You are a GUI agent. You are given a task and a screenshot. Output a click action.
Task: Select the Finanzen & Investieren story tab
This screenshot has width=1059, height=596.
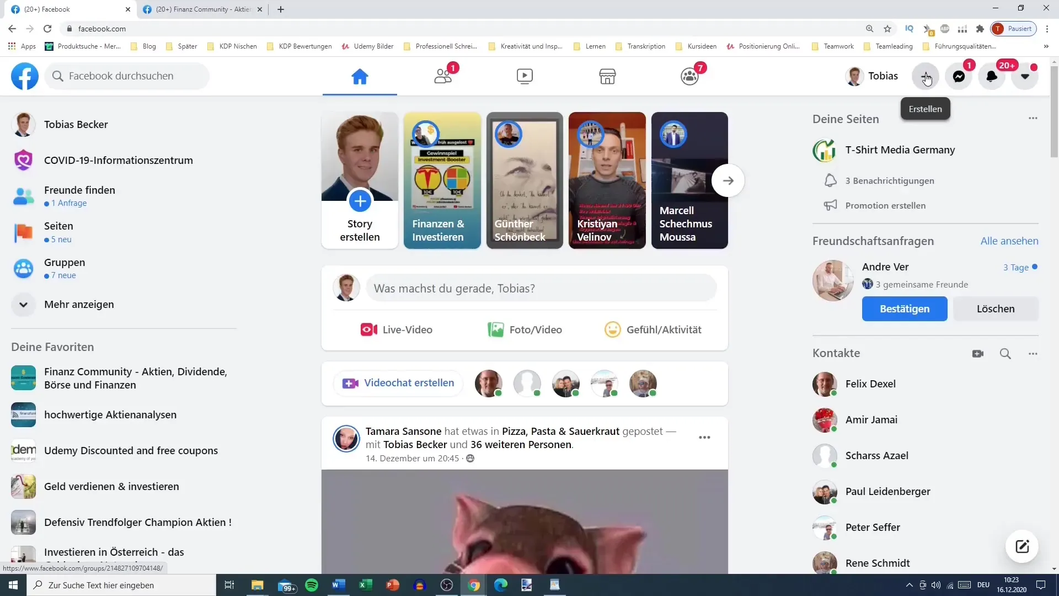pos(441,179)
